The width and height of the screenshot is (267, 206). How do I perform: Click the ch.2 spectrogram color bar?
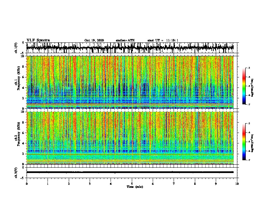click(x=244, y=142)
